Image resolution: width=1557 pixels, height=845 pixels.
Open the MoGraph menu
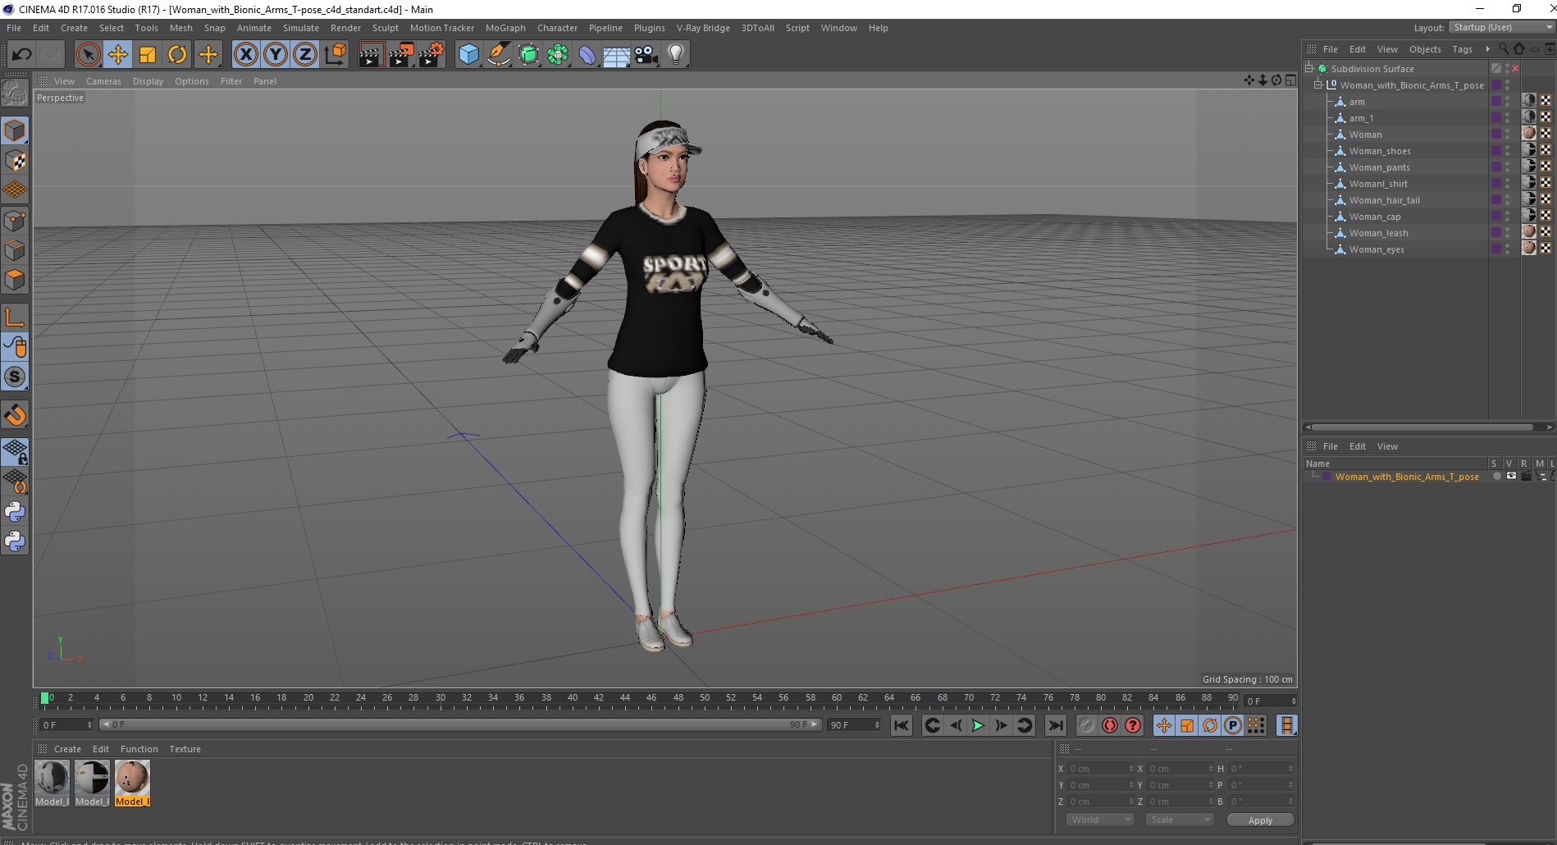[x=505, y=28]
